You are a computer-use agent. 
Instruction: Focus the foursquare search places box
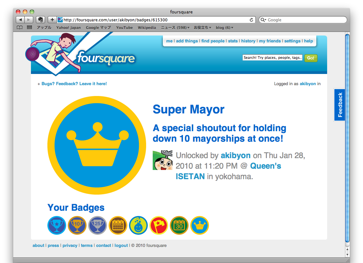coord(272,58)
